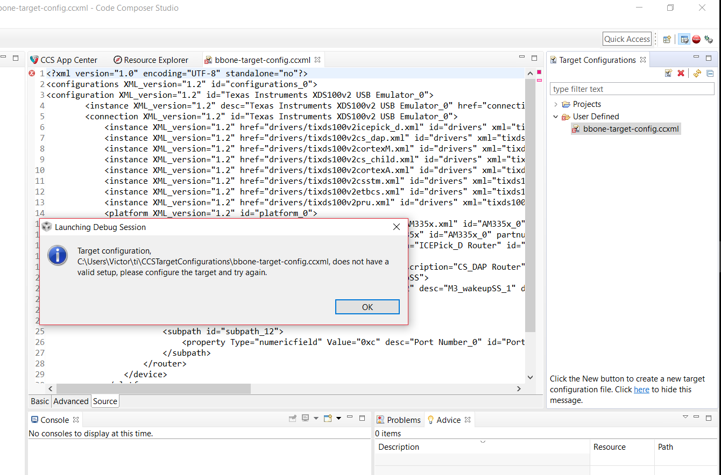Collapse all in Target Configurations panel
This screenshot has width=721, height=475.
[710, 73]
